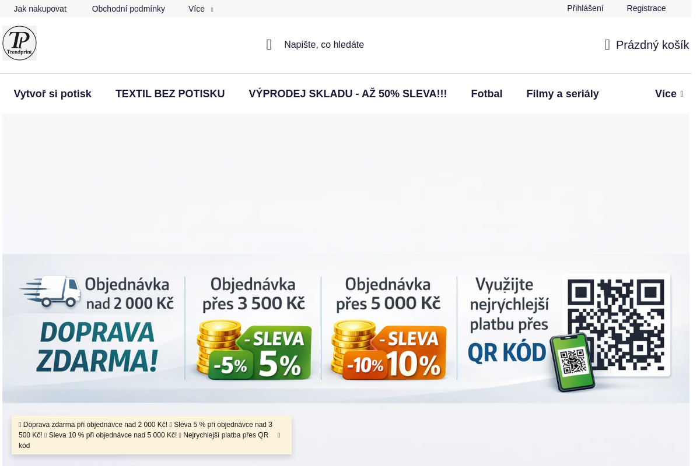Viewport: 700px width, 466px height.
Task: Click the magnifying glass search icon
Action: click(269, 44)
